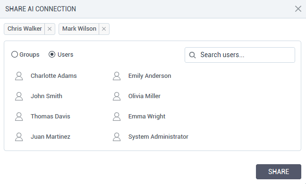Select the System Administrator name

click(x=158, y=137)
